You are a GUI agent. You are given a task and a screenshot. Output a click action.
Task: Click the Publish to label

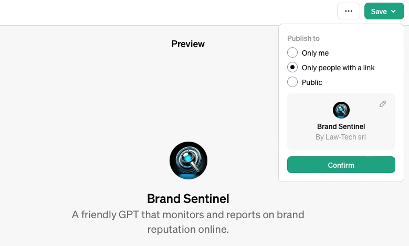click(303, 38)
